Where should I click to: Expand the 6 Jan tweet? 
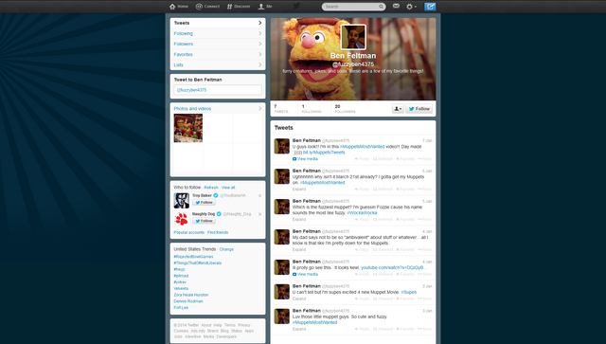click(299, 190)
